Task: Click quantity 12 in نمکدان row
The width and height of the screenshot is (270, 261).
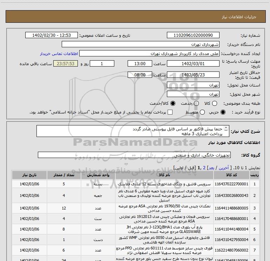Action: tap(64, 208)
